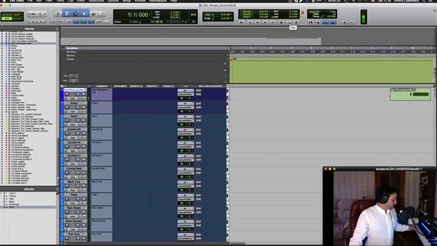The height and width of the screenshot is (246, 437).
Task: Click the INSTRUMENT column header
Action: click(x=120, y=86)
